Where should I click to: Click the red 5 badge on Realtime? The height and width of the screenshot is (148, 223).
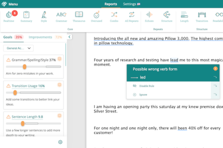coord(15,13)
